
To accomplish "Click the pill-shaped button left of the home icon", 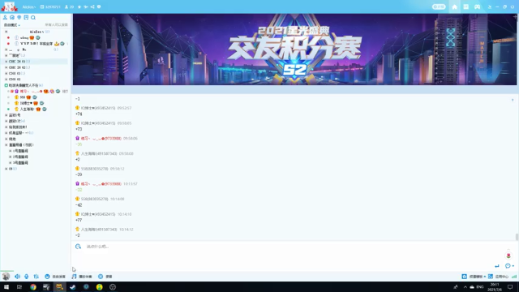I will tap(439, 6).
